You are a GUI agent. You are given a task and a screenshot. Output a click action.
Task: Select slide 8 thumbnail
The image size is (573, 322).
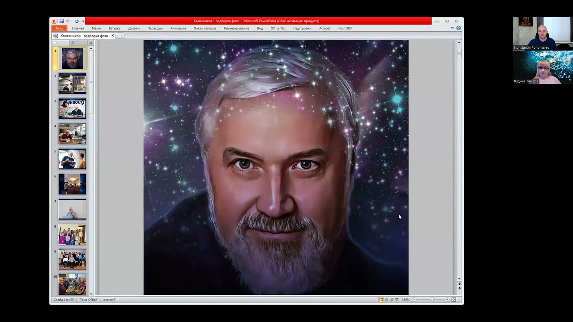pos(72,234)
